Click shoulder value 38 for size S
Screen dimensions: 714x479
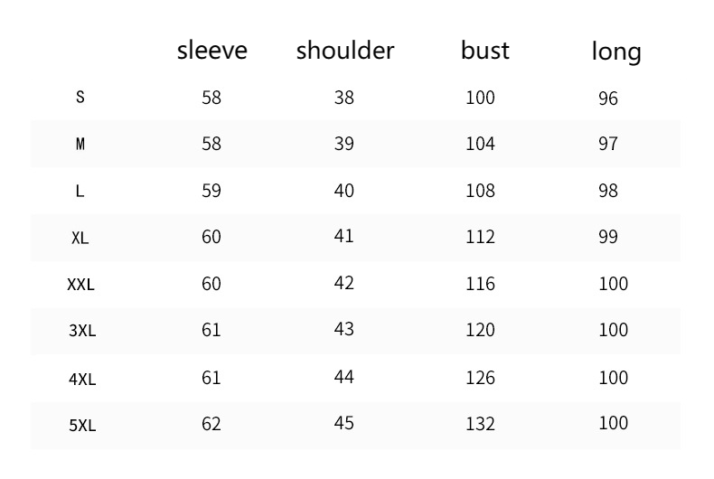click(x=343, y=97)
